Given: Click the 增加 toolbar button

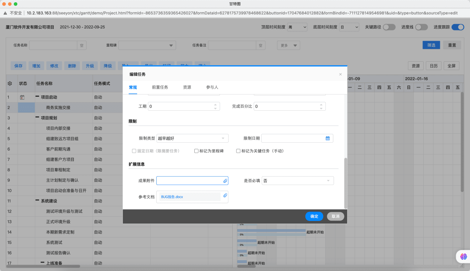Looking at the screenshot, I should tap(36, 66).
